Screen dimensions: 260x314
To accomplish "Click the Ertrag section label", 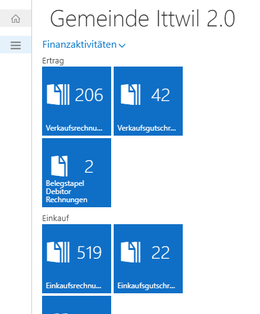I will click(53, 61).
